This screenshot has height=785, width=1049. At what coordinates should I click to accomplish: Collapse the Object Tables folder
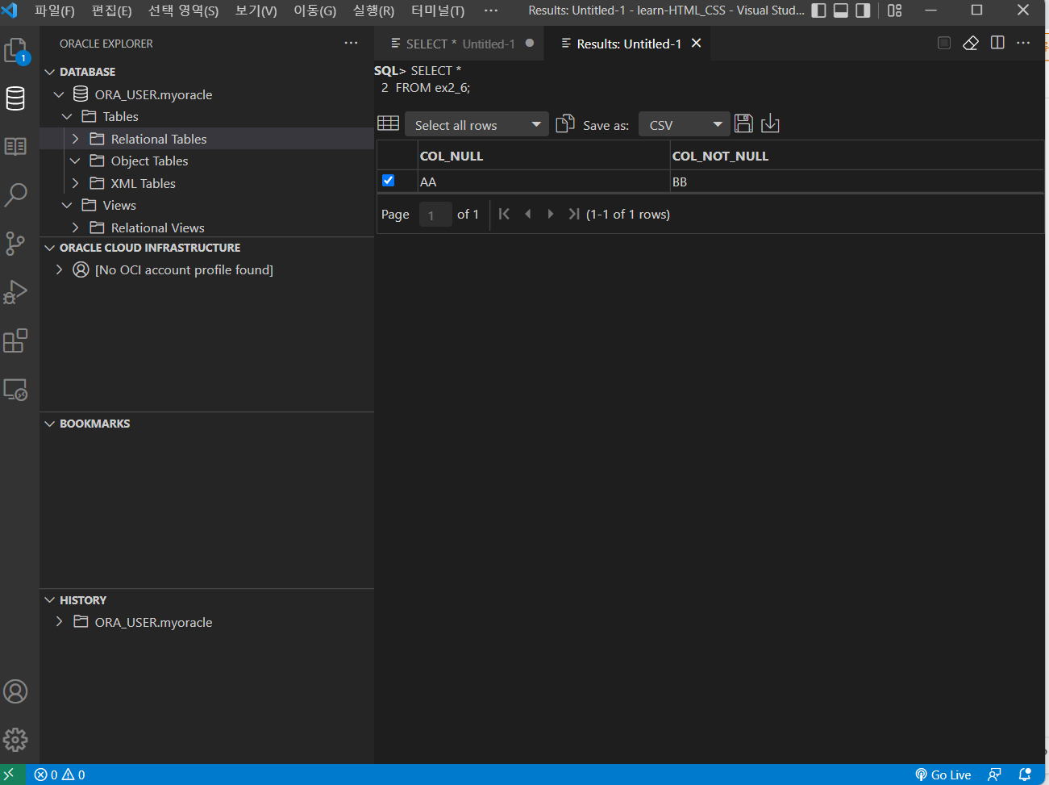75,161
